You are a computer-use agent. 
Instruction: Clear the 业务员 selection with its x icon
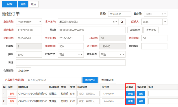point(162,14)
